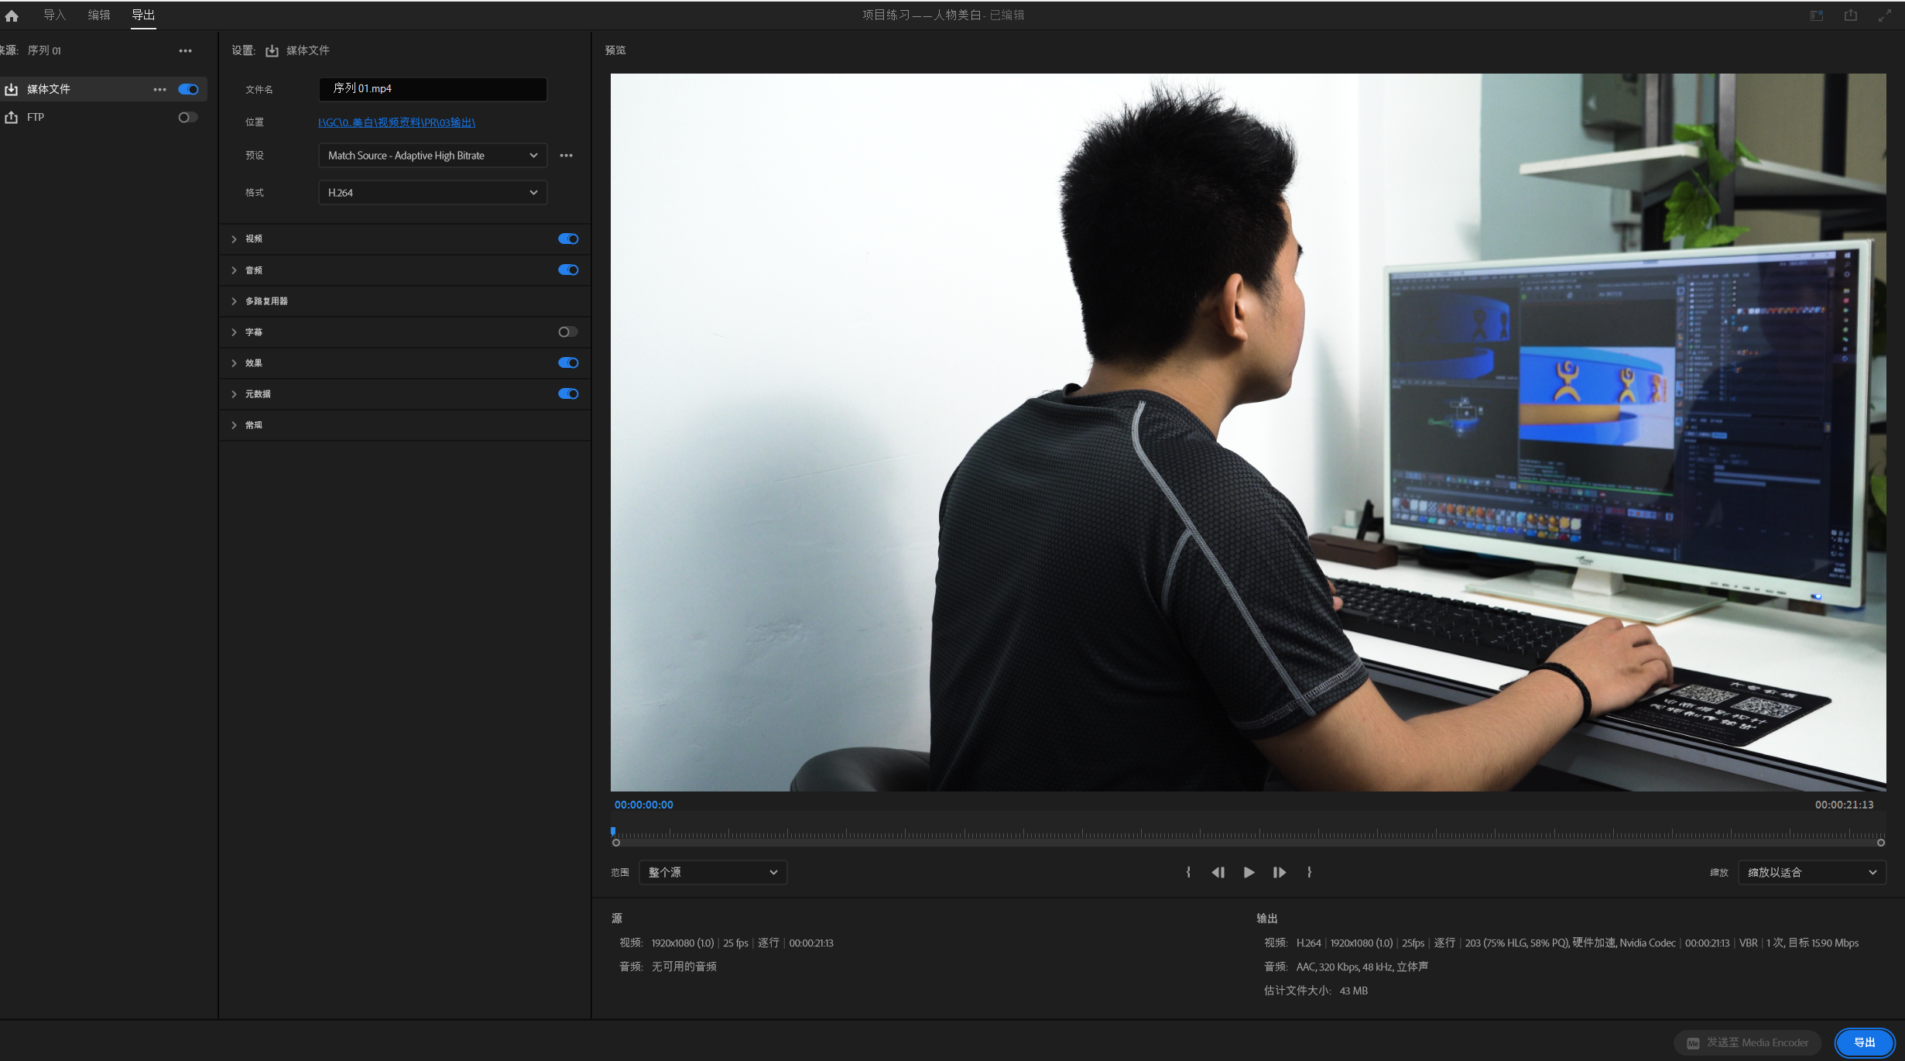Step forward one frame
Screen dimensions: 1905x1061
click(x=1279, y=872)
